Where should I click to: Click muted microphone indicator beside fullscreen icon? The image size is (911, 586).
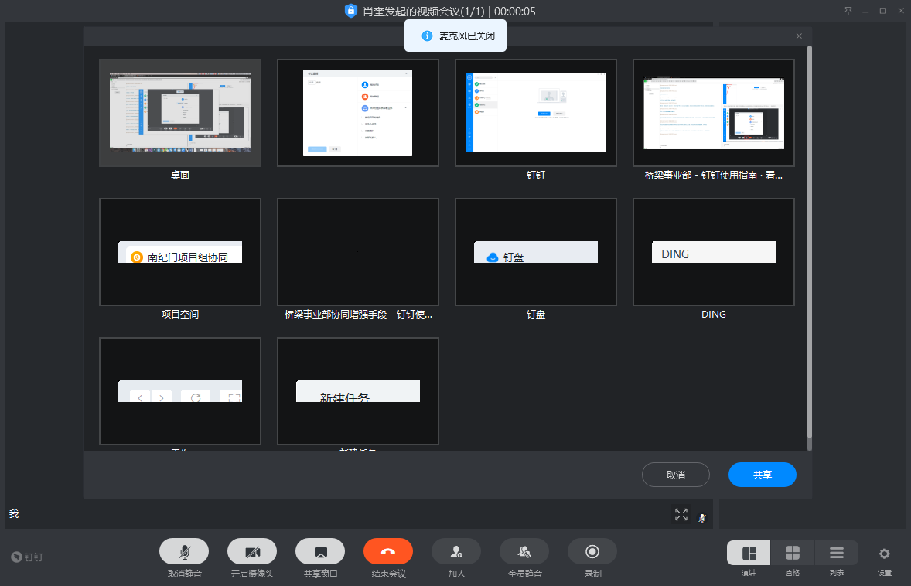click(702, 518)
